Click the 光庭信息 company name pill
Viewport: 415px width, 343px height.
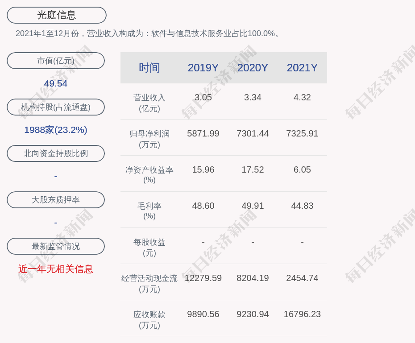tap(57, 15)
